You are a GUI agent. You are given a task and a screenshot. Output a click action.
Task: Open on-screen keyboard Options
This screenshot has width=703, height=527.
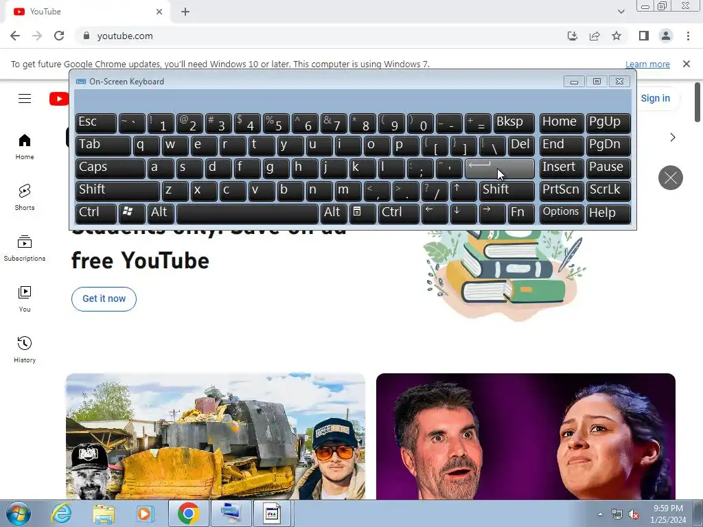point(562,213)
